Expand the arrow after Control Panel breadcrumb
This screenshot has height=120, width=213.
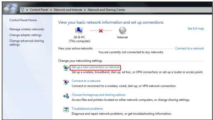(x=51, y=10)
